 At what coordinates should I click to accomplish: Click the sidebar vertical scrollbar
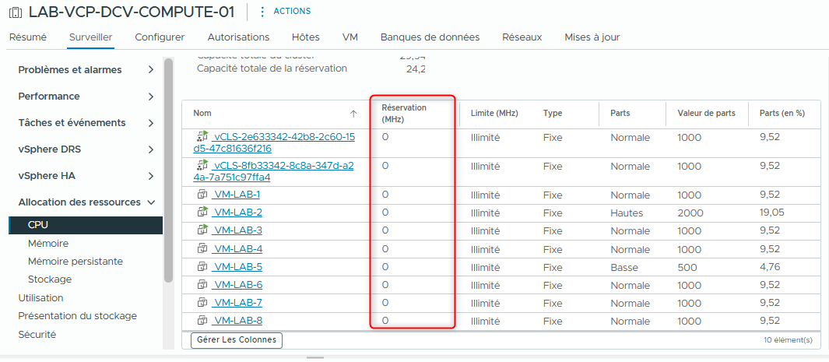169,170
